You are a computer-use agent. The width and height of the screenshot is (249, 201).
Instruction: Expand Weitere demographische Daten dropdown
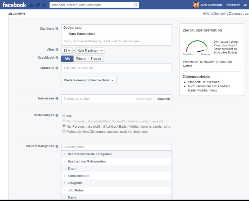89,80
